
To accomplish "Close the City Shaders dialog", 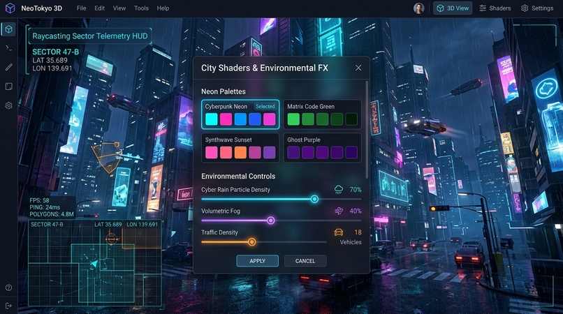I will click(358, 68).
